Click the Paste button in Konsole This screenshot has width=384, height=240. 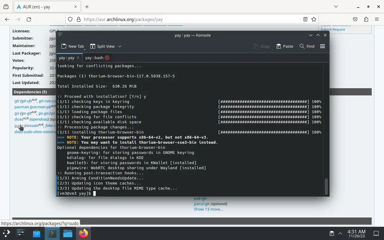[285, 46]
